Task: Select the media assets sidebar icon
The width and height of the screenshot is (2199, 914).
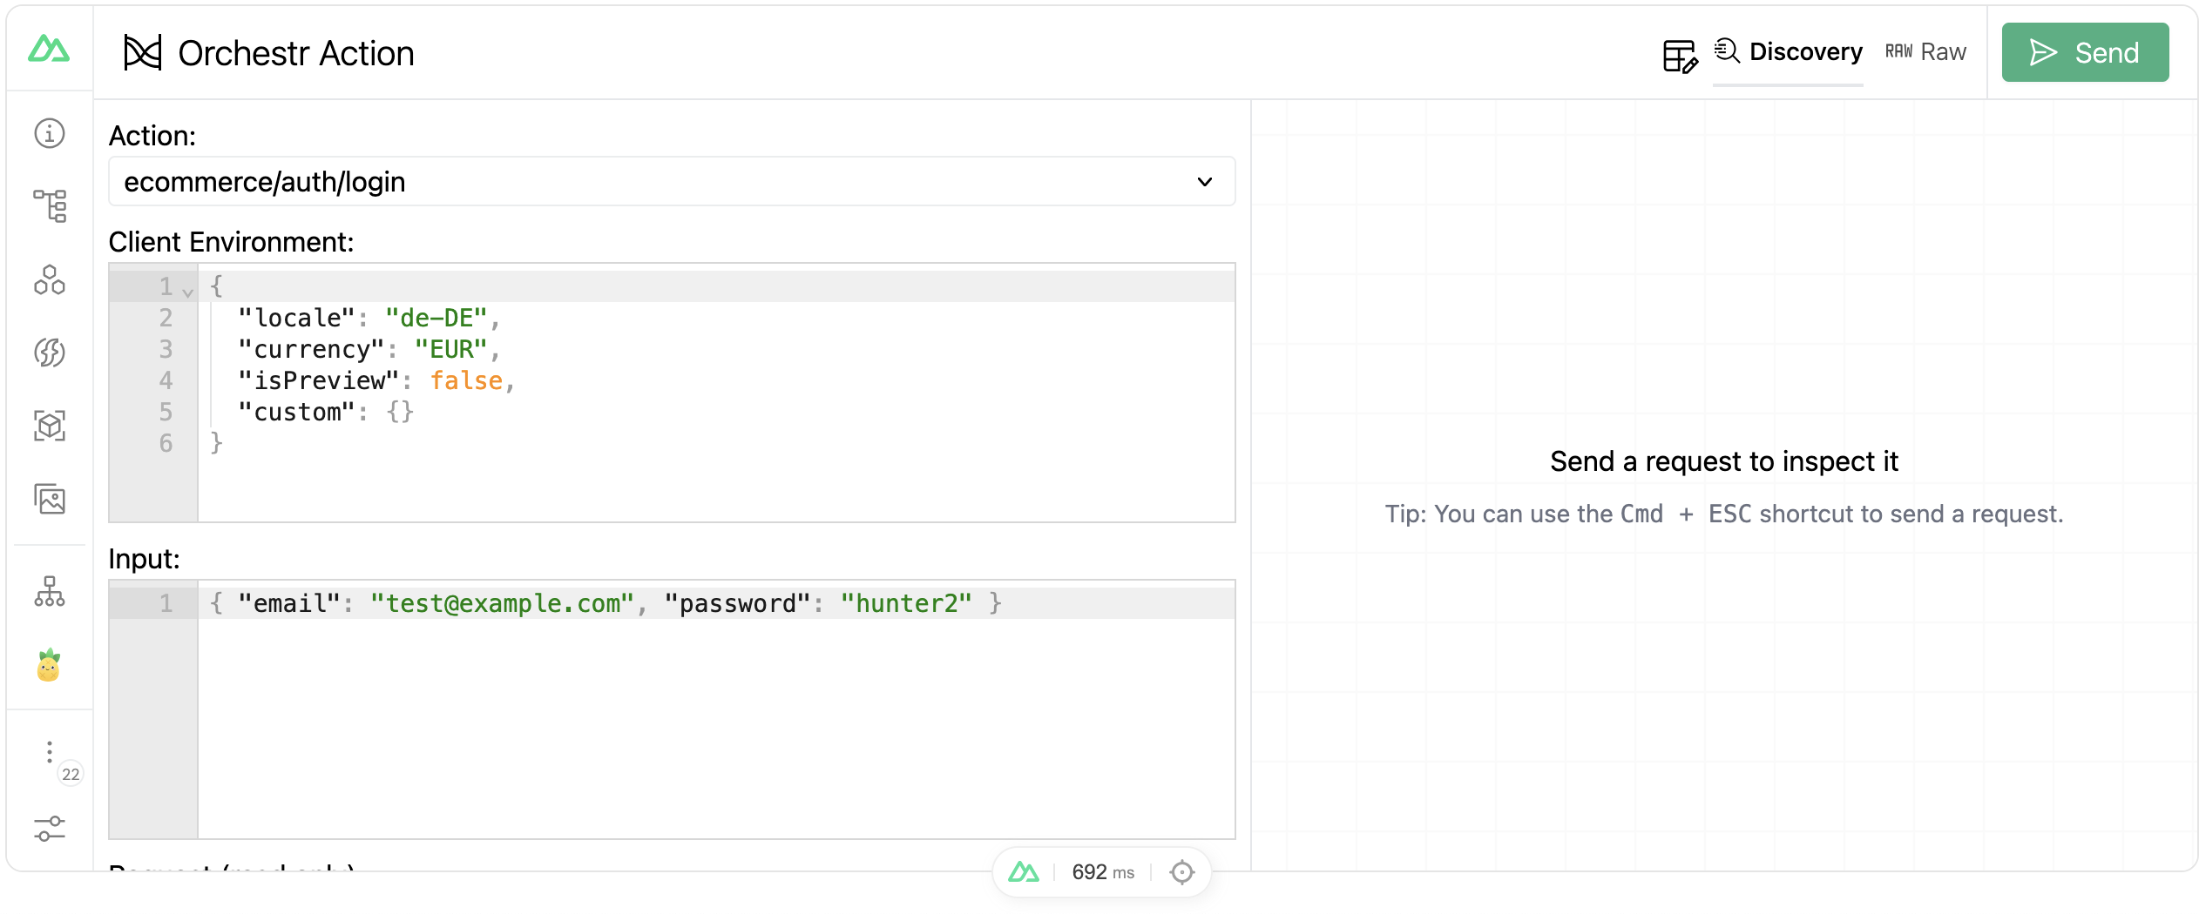Action: tap(50, 499)
